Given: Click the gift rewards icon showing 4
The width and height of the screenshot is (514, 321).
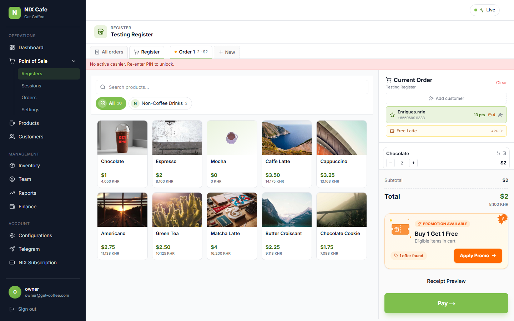Looking at the screenshot, I should [x=492, y=115].
